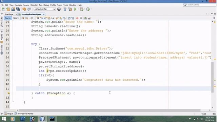Open the Edit menu
This screenshot has width=217, height=122.
(6, 5)
